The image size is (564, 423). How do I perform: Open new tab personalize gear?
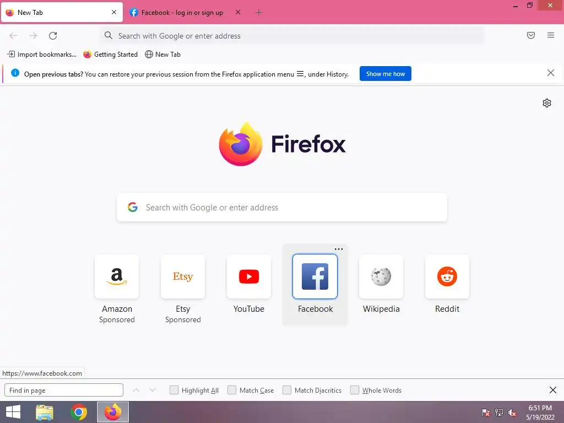(547, 103)
